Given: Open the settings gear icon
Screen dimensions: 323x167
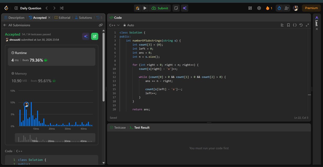Looking at the screenshot, I should [259, 8].
